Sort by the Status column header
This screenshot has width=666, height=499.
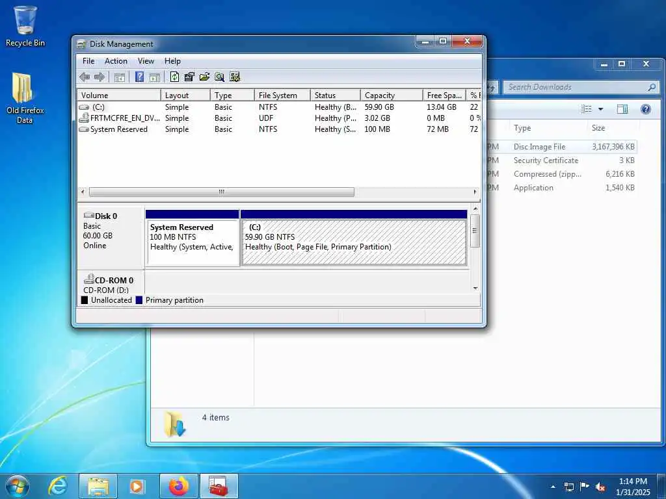tap(336, 96)
